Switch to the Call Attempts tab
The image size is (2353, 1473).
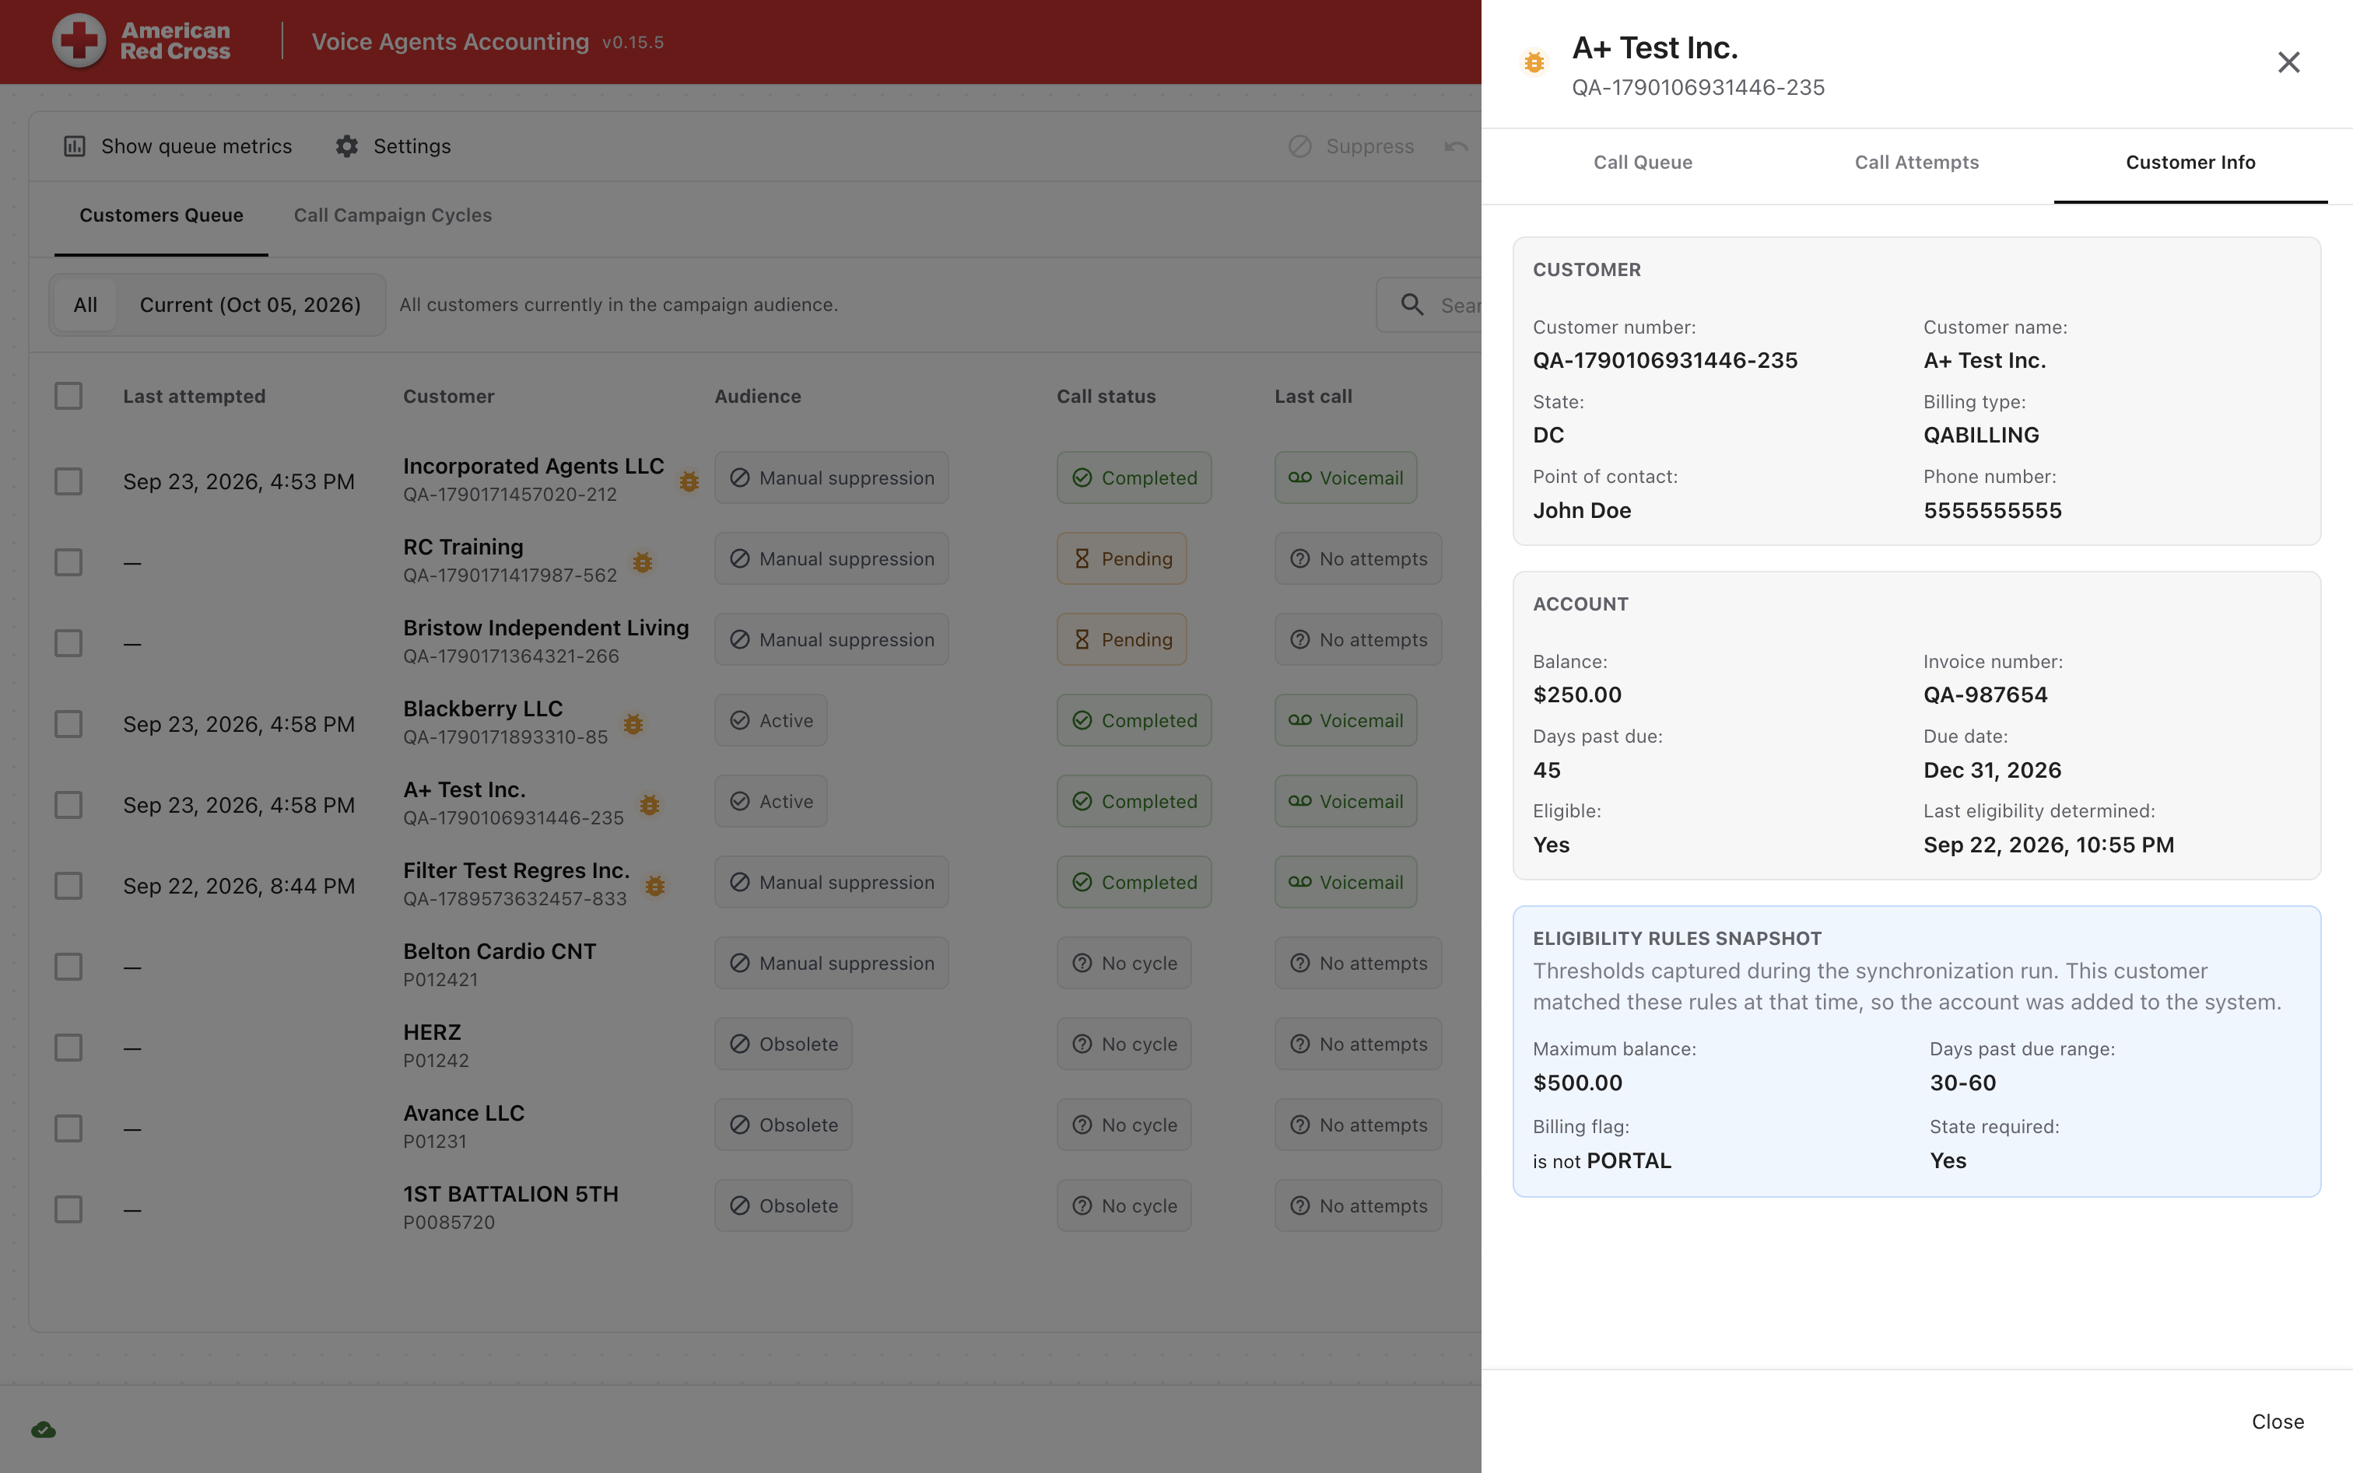click(x=1916, y=163)
